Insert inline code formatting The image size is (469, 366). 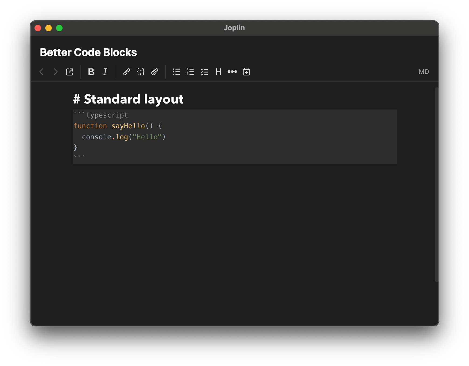141,72
